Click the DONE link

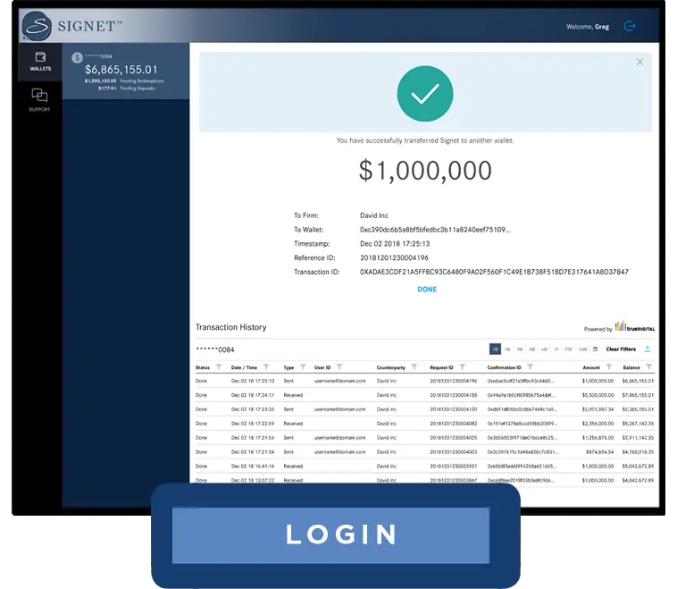click(x=427, y=289)
